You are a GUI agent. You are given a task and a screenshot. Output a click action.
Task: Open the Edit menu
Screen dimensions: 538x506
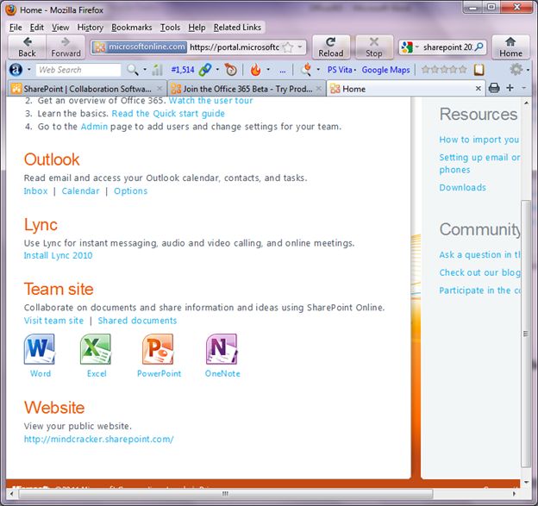[37, 28]
